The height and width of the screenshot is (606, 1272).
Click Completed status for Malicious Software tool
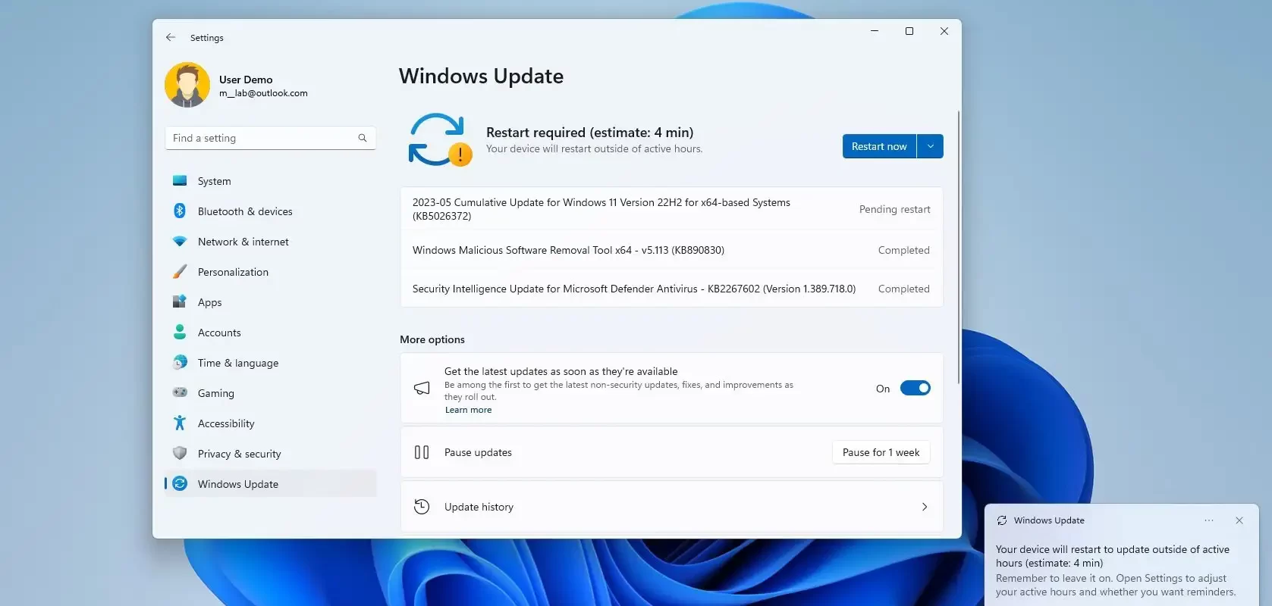tap(903, 250)
